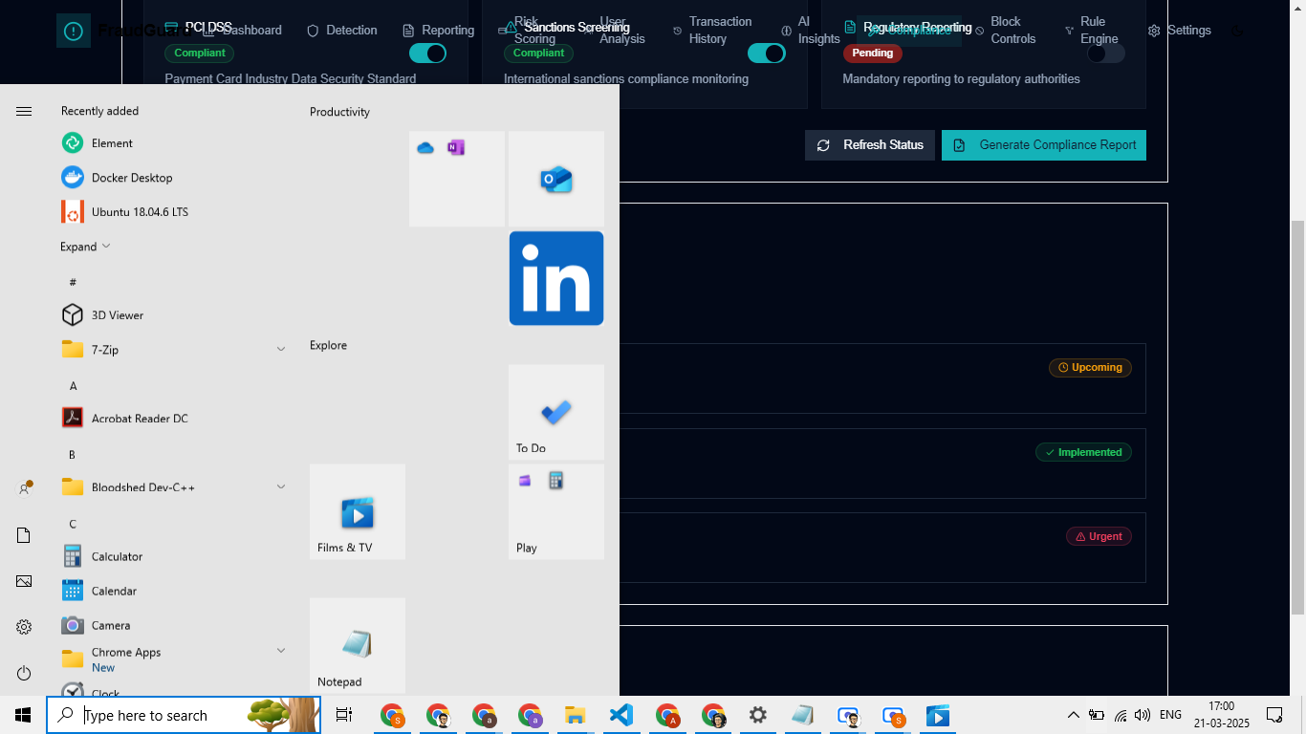
Task: Click the Windows Start button
Action: 23,715
